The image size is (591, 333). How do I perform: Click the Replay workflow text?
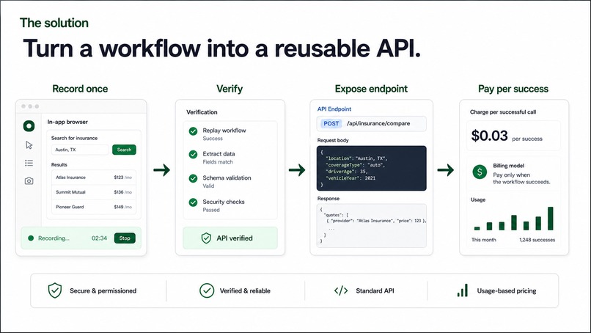(224, 131)
